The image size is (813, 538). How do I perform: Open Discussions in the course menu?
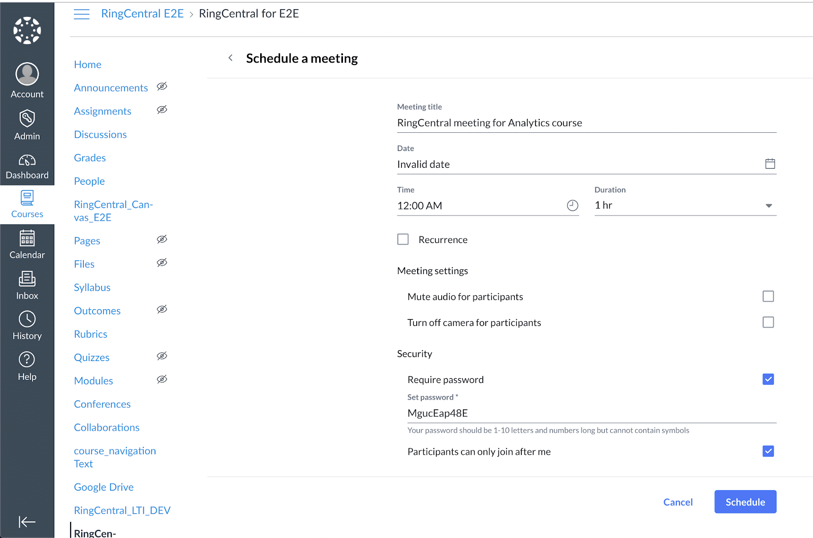[100, 135]
